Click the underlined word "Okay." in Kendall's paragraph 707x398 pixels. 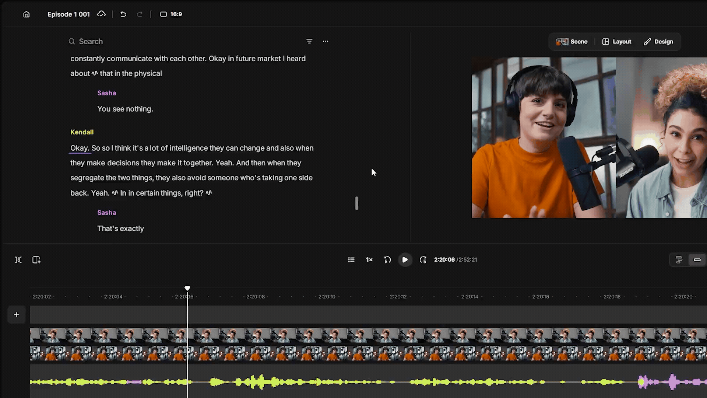pos(80,148)
